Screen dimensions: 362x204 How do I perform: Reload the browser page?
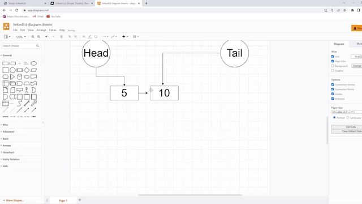click(16, 10)
